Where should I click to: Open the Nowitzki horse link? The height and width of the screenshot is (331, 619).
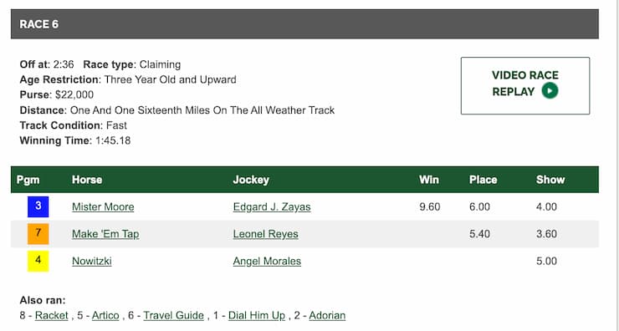92,261
